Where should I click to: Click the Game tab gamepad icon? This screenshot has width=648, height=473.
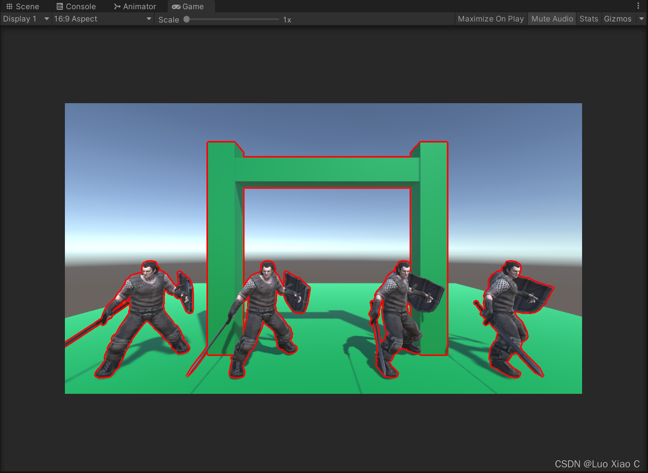pos(176,7)
